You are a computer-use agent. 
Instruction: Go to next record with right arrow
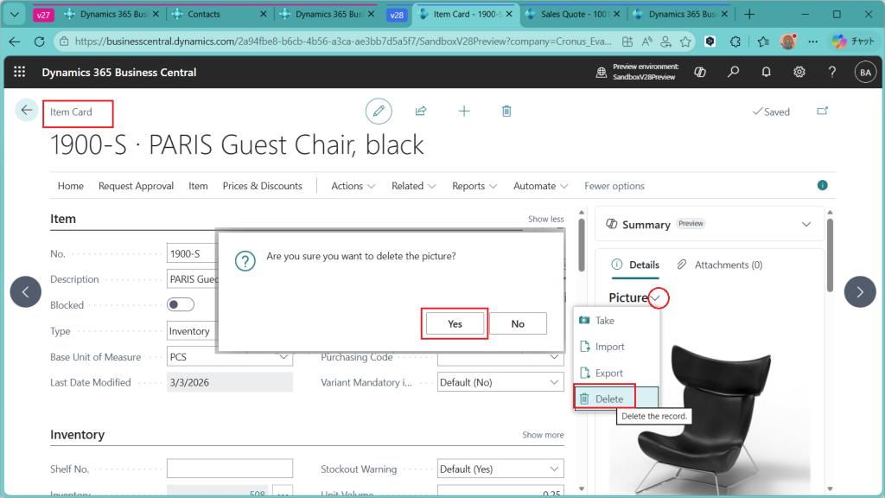pyautogui.click(x=859, y=291)
